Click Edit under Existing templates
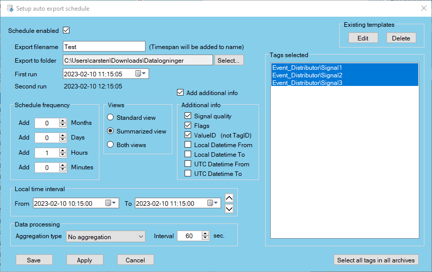The image size is (432, 272). (x=363, y=38)
